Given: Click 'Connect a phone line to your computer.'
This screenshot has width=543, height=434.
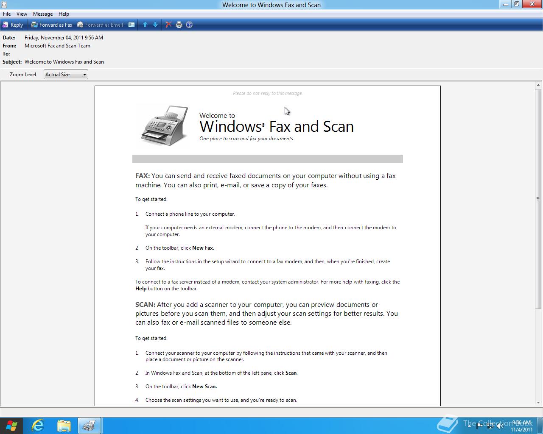Looking at the screenshot, I should 190,214.
